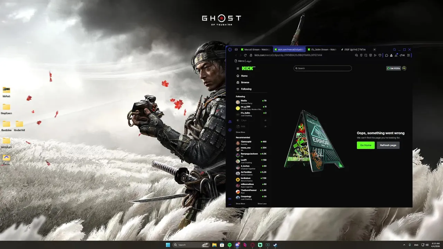Show hidden system tray icons chevron
Viewport: 443px width, 249px height.
pos(404,245)
